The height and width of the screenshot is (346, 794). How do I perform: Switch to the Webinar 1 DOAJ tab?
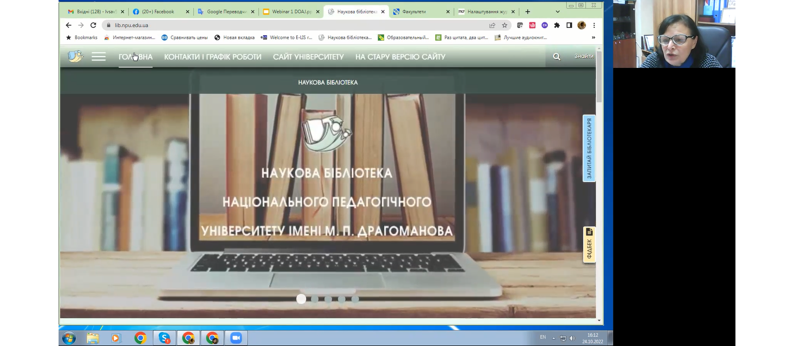291,11
